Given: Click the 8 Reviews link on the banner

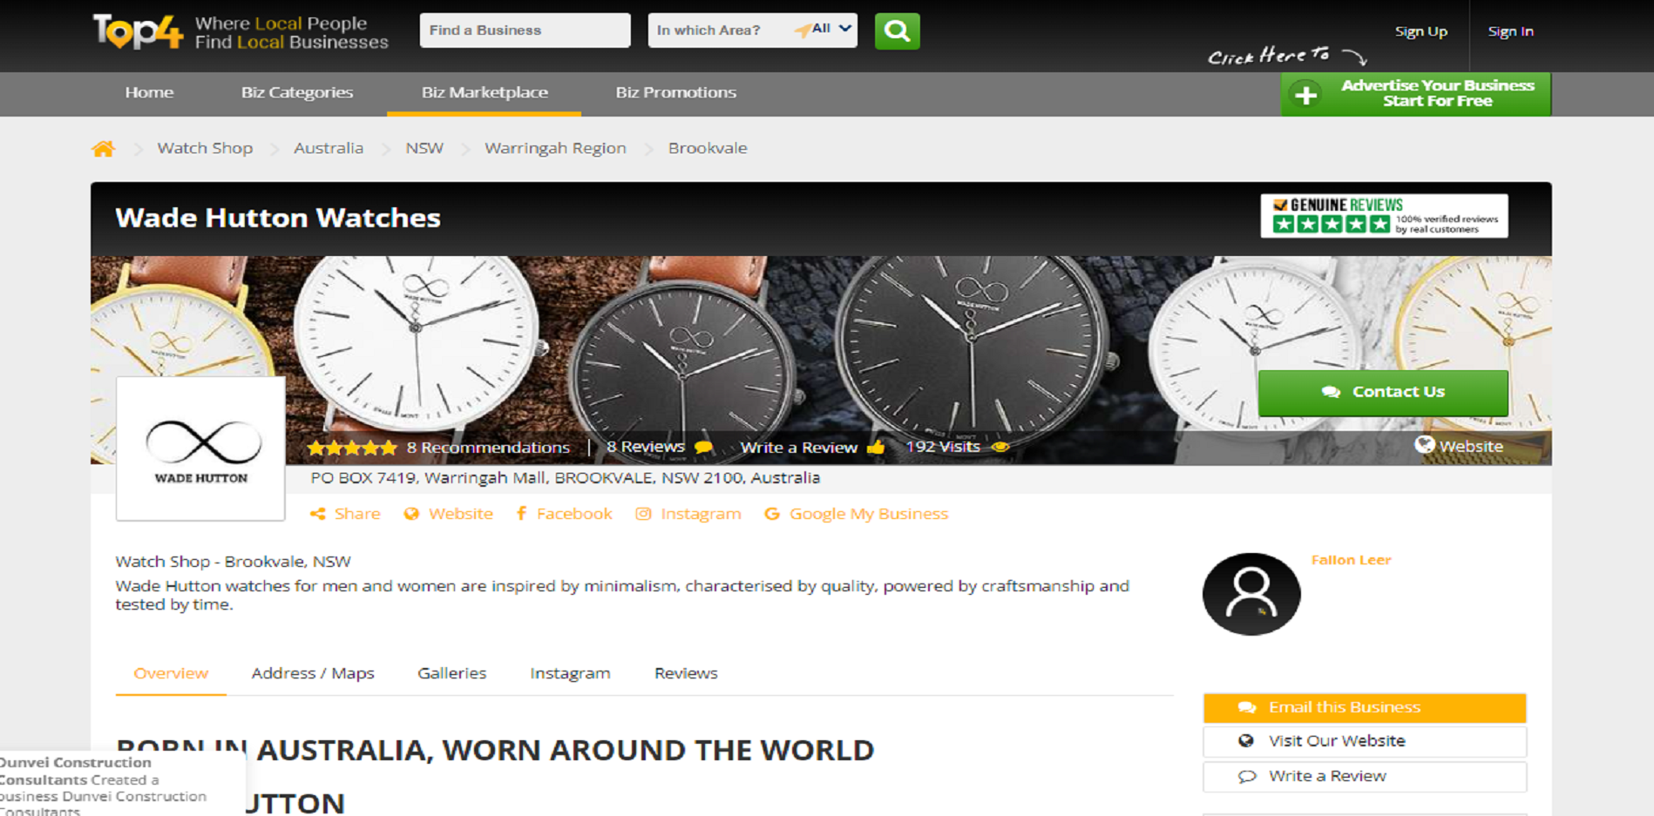Looking at the screenshot, I should pos(646,447).
